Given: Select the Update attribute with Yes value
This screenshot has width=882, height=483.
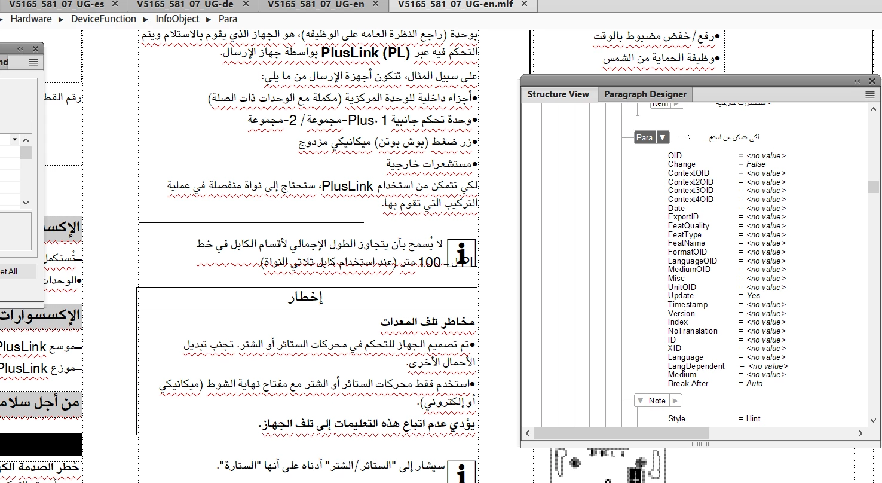Looking at the screenshot, I should (x=714, y=296).
